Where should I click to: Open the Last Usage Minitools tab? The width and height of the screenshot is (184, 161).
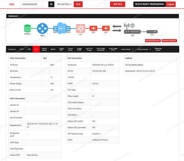pos(101,49)
